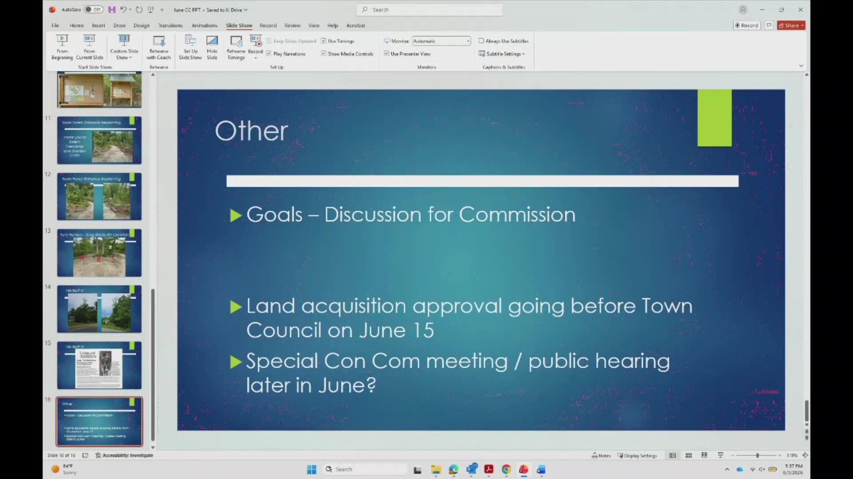Expand the Record dropdown arrow in Set Up group

pyautogui.click(x=255, y=58)
